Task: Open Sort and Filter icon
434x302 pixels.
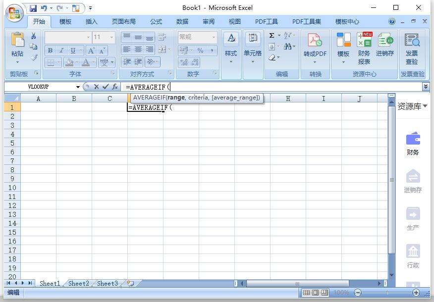Action: coord(287,36)
